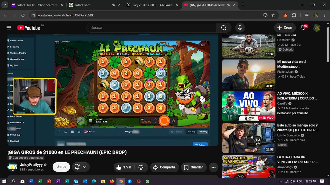This screenshot has height=185, width=330.
Task: Switch to Juicy en X tab
Action: pyautogui.click(x=153, y=5)
